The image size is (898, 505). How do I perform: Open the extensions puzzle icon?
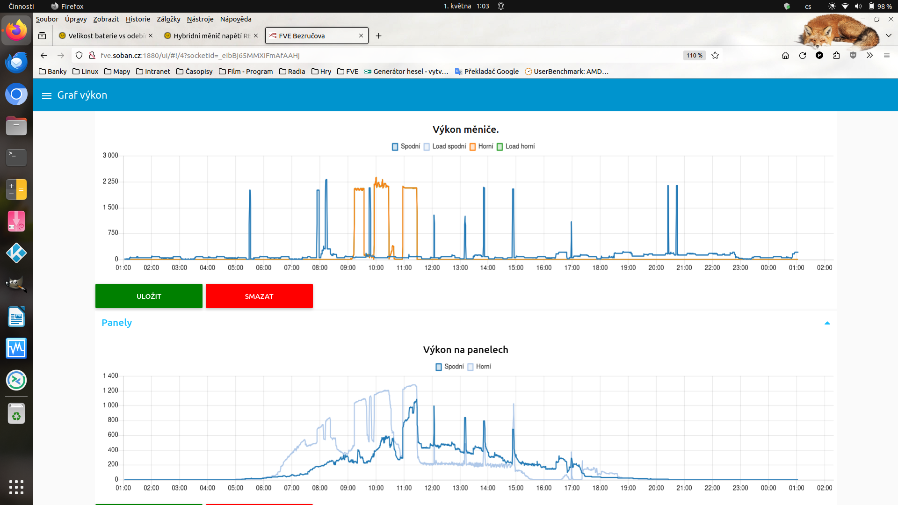[x=836, y=56]
